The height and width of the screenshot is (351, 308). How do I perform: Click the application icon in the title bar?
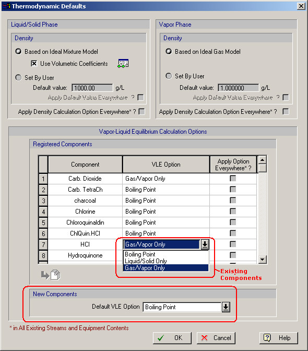coord(6,6)
